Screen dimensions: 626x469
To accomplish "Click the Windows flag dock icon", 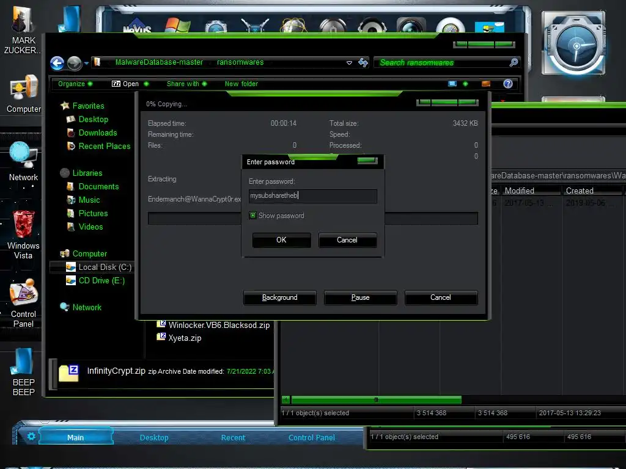I will tap(178, 24).
